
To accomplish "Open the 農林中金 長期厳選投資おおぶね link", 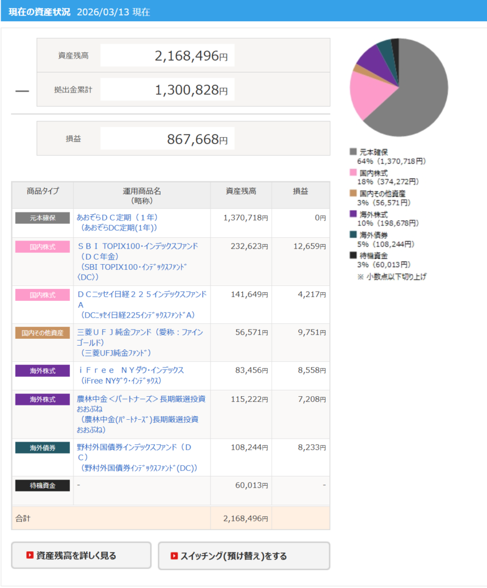I will pyautogui.click(x=141, y=399).
